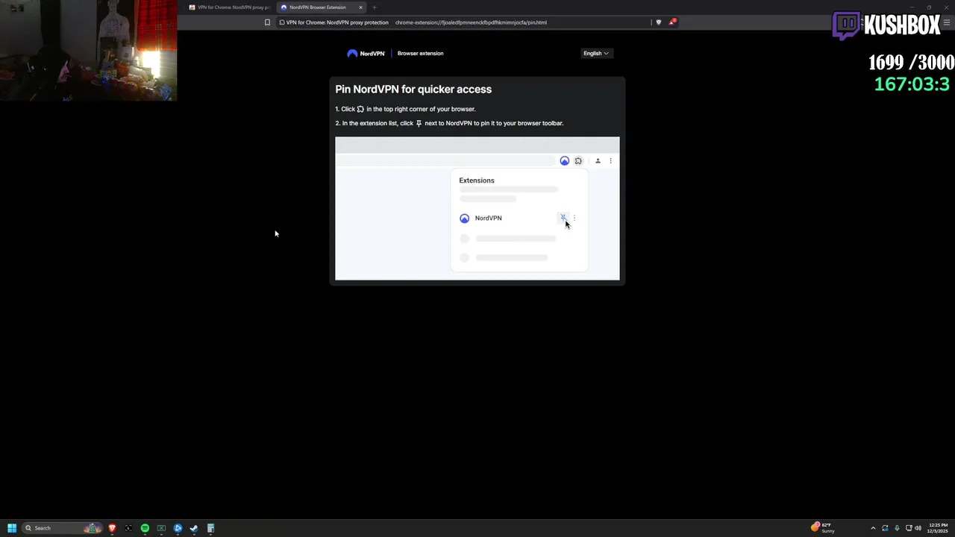Close the NordVPN Browser Extension tab
Image resolution: width=955 pixels, height=537 pixels.
361,7
